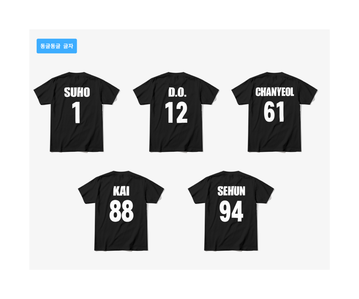Click the SUHO name text
The width and height of the screenshot is (359, 299).
77,92
